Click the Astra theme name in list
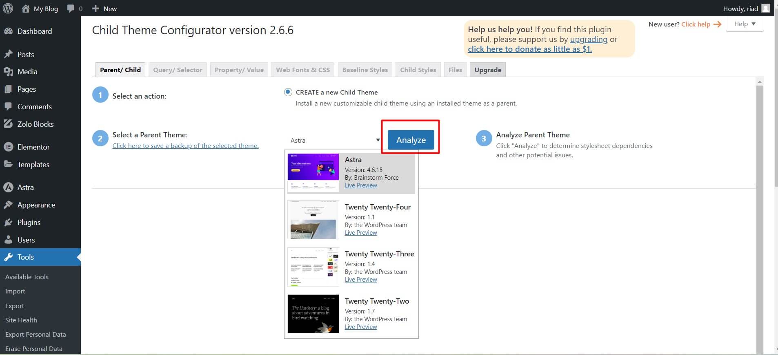778x355 pixels. point(353,160)
